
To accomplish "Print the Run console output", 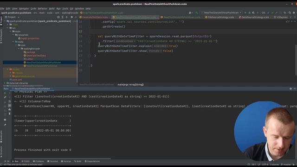I will [x=9, y=109].
